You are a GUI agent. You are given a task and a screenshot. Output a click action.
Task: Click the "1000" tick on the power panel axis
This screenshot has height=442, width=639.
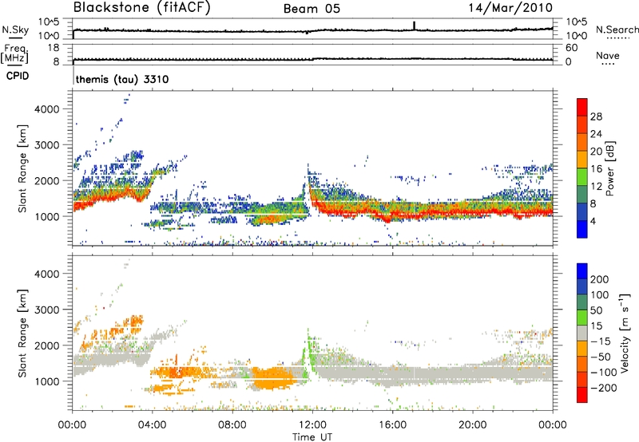tap(47, 216)
